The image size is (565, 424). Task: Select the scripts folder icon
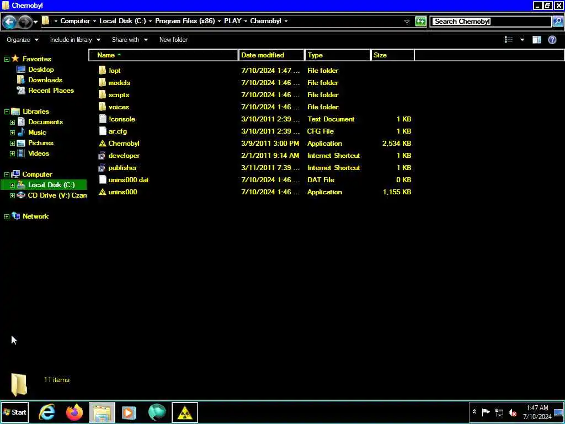click(102, 95)
